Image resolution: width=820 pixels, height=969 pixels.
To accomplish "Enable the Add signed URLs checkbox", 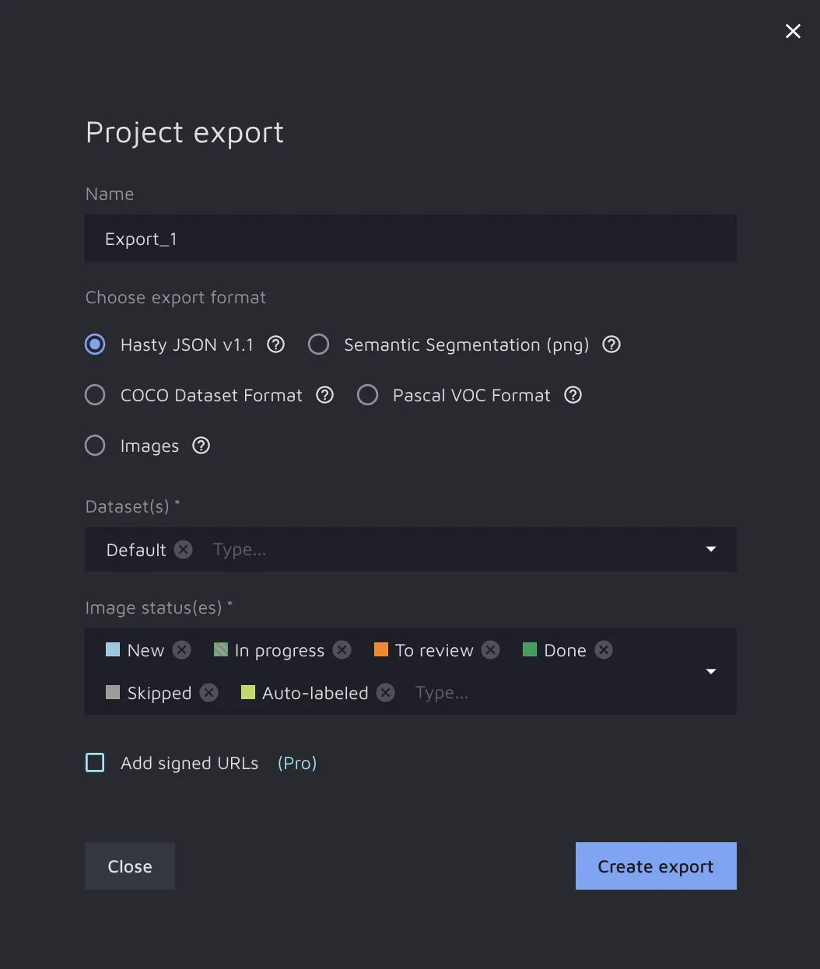I will [95, 763].
